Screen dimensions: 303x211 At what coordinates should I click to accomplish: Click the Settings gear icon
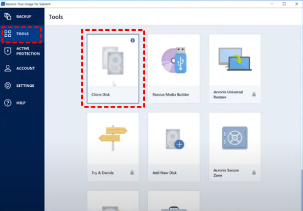8,86
